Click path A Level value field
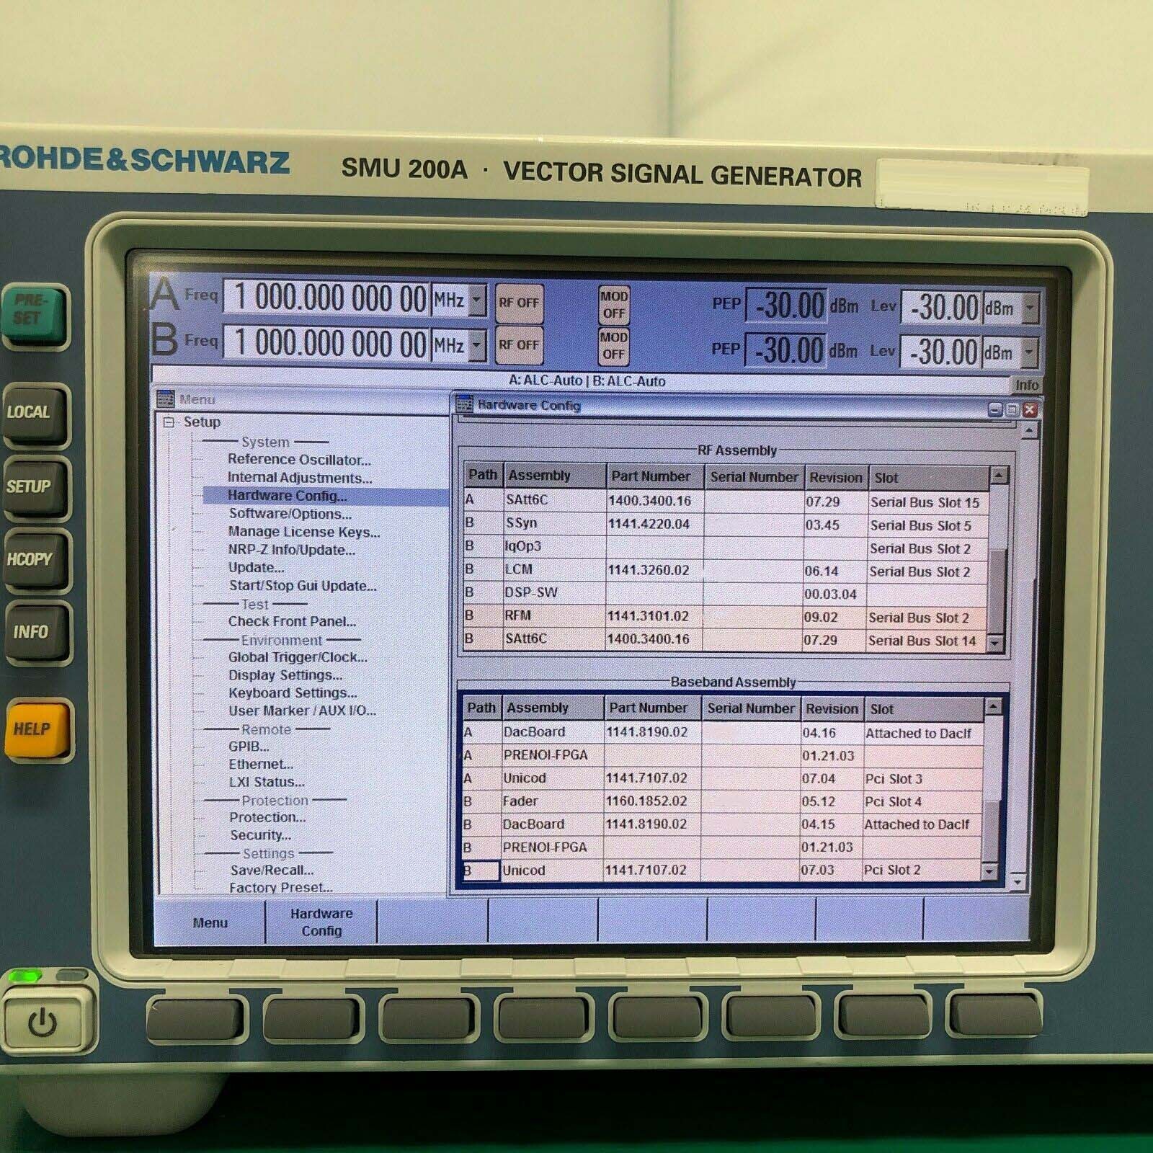The height and width of the screenshot is (1153, 1153). coord(941,308)
